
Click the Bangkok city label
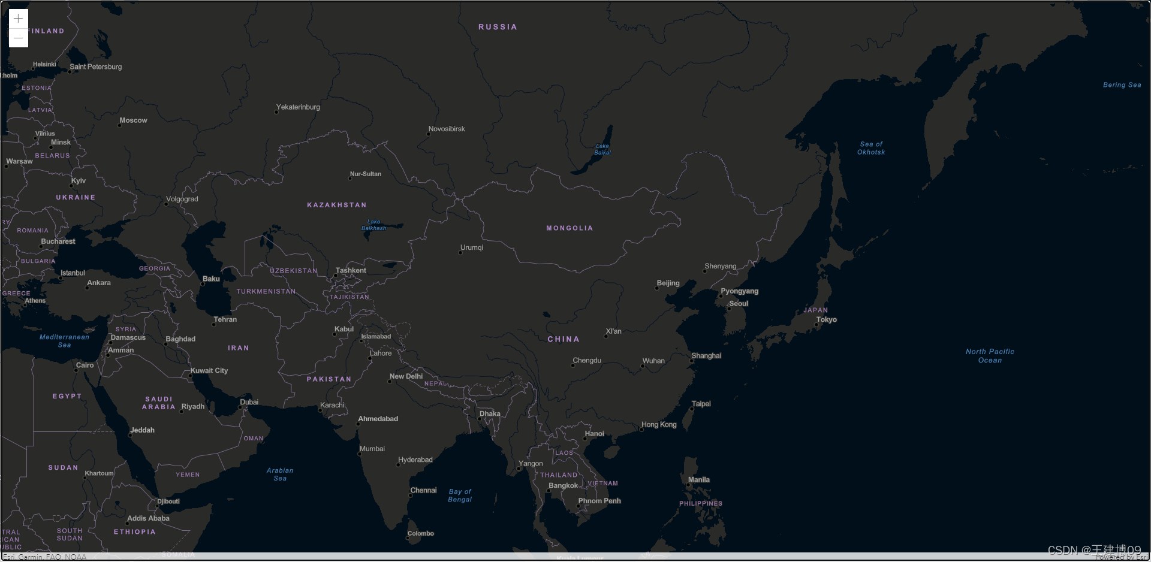564,486
